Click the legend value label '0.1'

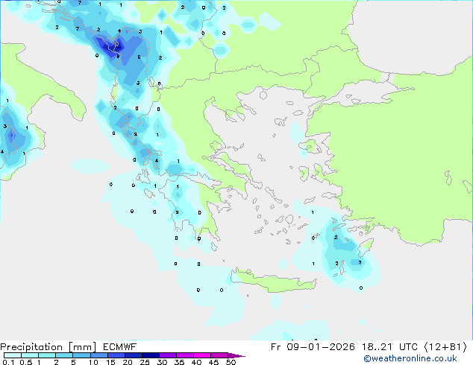coord(8,362)
